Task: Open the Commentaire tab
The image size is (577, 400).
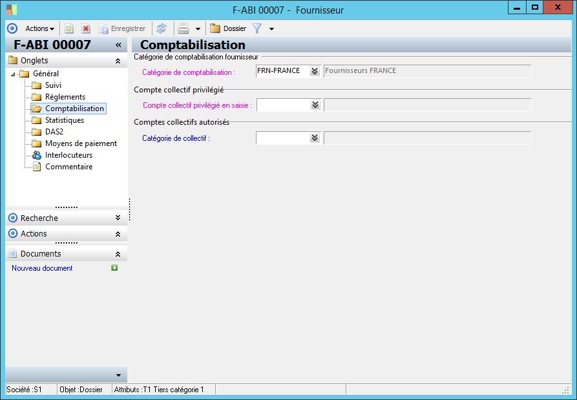Action: click(x=68, y=167)
